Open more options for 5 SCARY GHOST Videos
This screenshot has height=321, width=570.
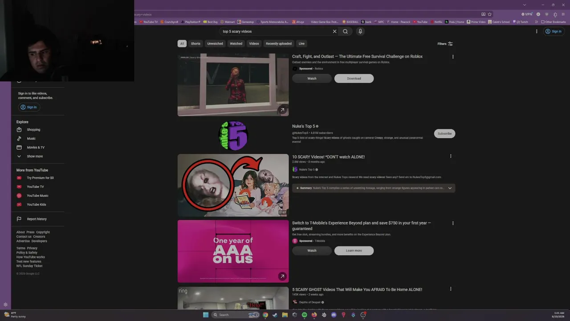click(451, 289)
